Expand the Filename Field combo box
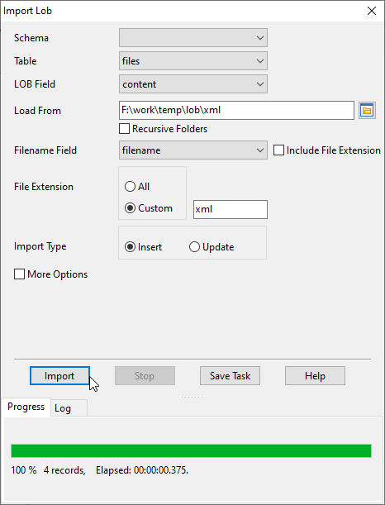 pyautogui.click(x=193, y=150)
